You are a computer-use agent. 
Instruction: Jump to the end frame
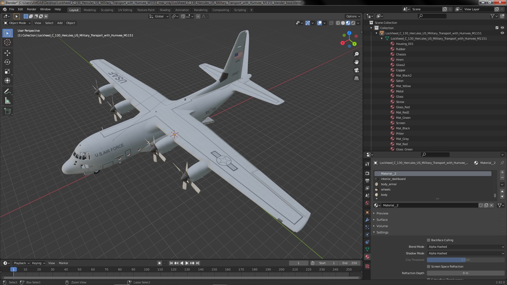[x=198, y=263]
